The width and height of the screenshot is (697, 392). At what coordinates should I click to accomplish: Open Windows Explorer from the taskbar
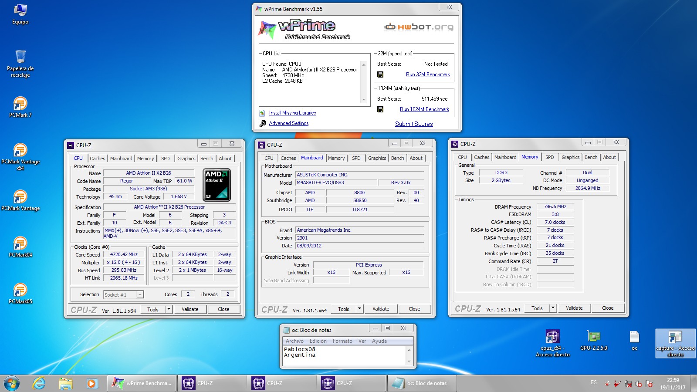(x=65, y=384)
